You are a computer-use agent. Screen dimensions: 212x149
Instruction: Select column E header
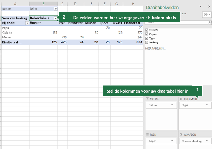point(92,4)
